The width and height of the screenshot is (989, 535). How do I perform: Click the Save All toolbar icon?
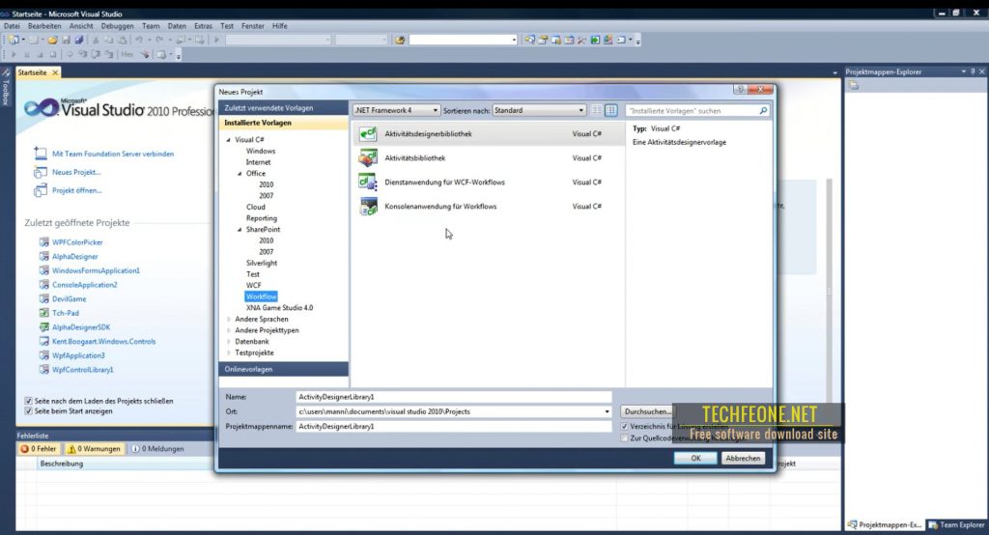[x=79, y=40]
